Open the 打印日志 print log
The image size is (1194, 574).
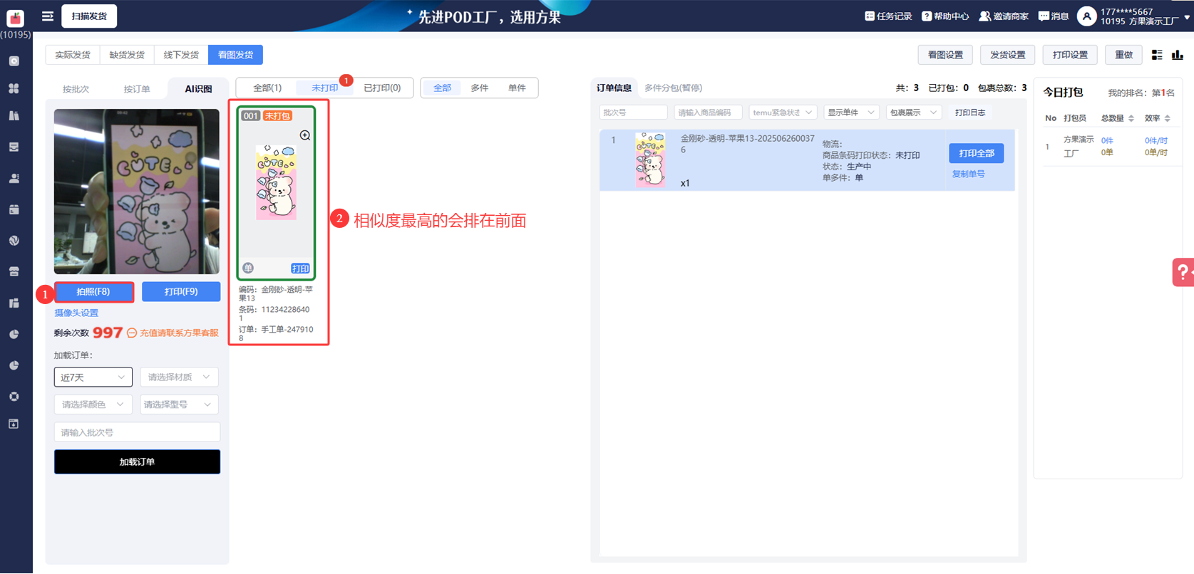970,113
